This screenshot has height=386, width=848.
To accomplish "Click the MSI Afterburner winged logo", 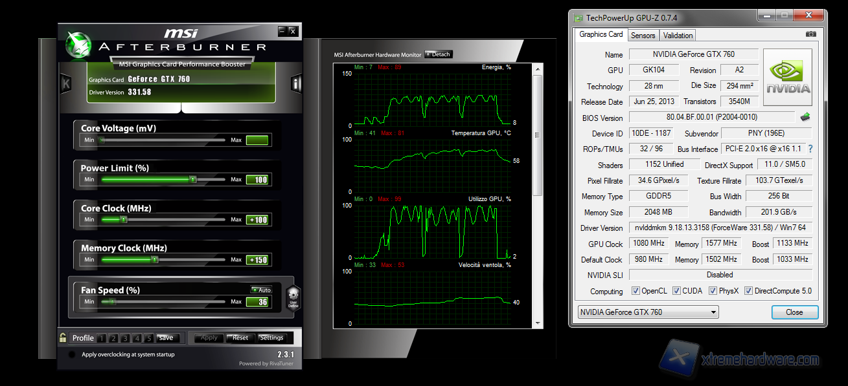I will click(79, 45).
